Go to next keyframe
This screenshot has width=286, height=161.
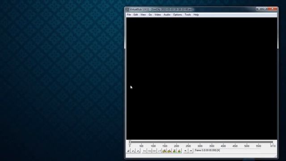(x=169, y=151)
